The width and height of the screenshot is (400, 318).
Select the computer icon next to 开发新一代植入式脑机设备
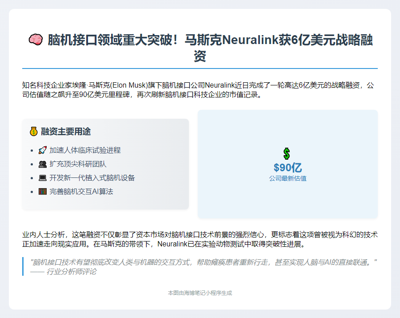[43, 177]
